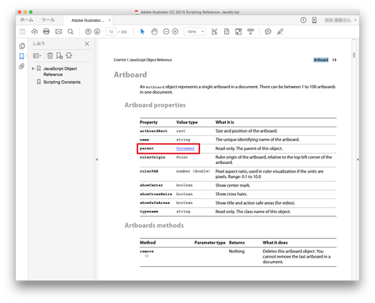
Task: Click the typename property cell
Action: (149, 212)
